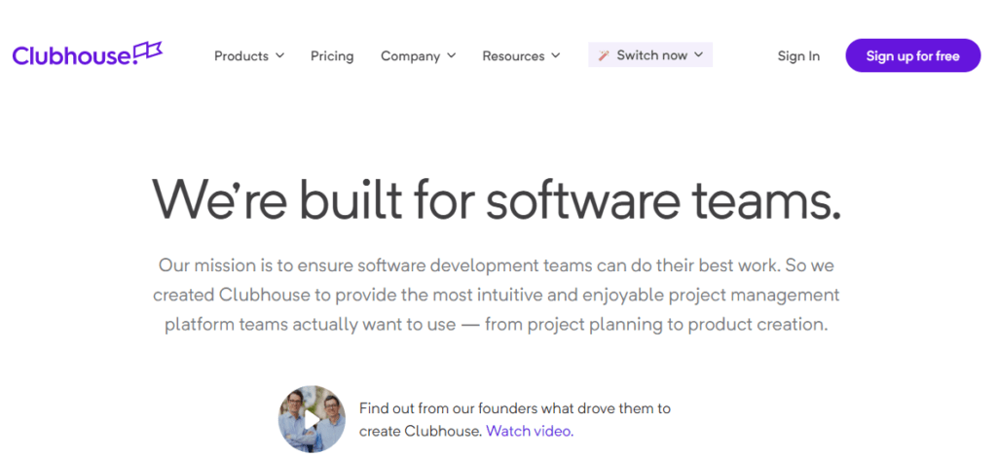Click the Sign up for free button
The width and height of the screenshot is (997, 457).
click(913, 55)
